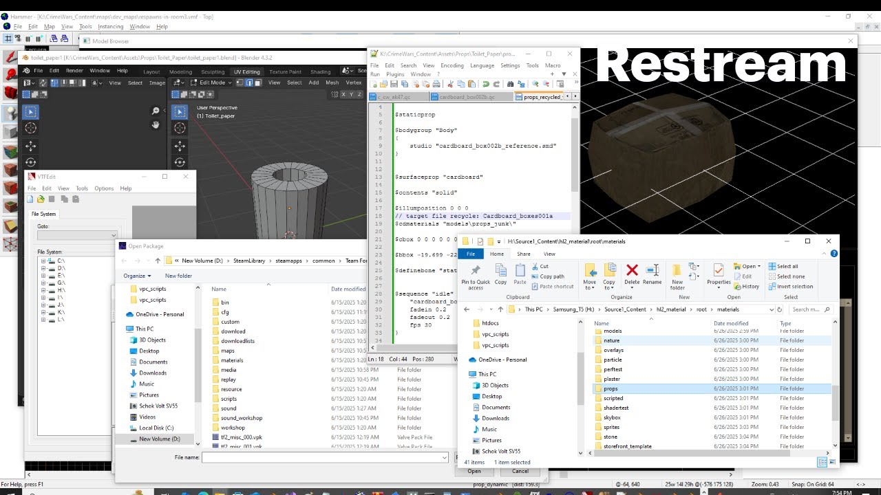The image size is (881, 495).
Task: Select the Cursor tool in Blender's UV editor
Action: tap(31, 129)
